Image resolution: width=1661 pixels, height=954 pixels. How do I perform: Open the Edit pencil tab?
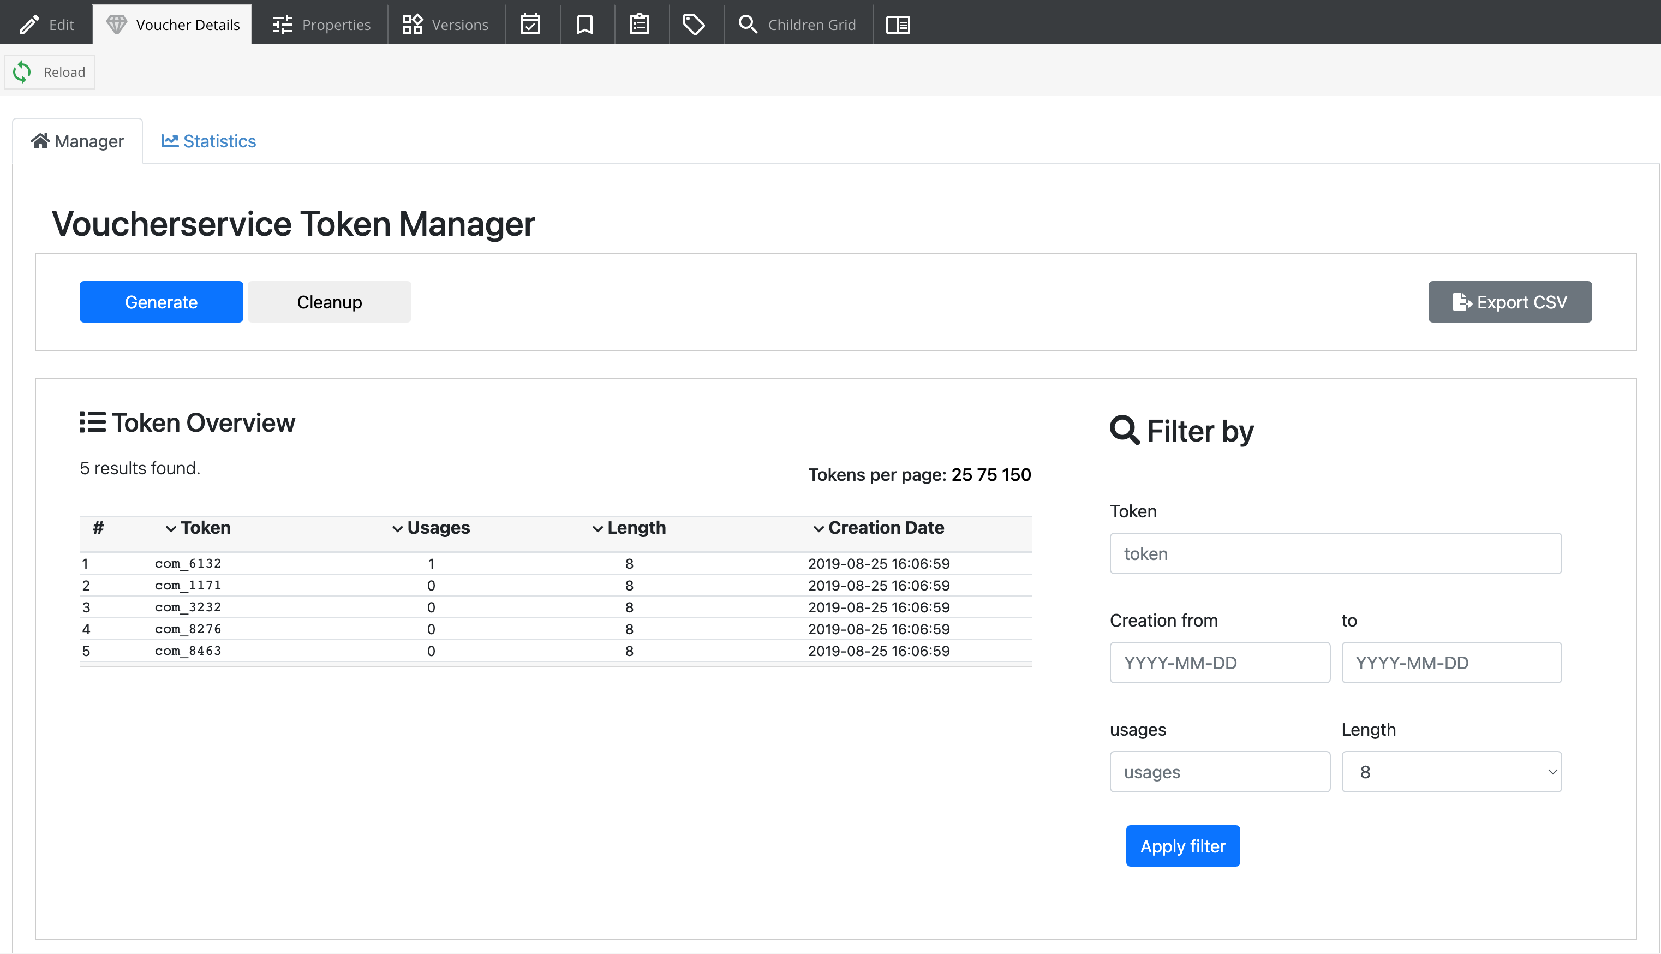46,24
